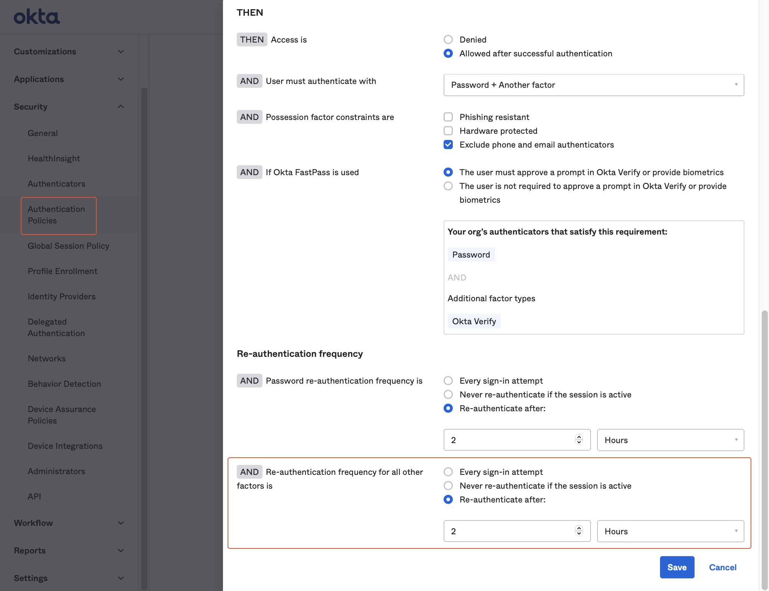The height and width of the screenshot is (591, 769).
Task: Collapse the Security menu
Action: tap(69, 107)
